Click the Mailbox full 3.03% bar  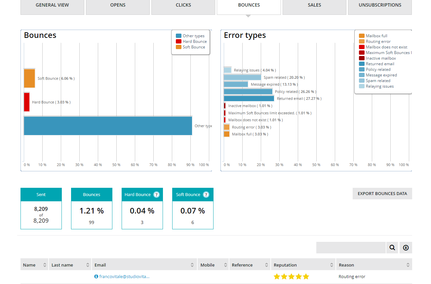[x=227, y=134]
